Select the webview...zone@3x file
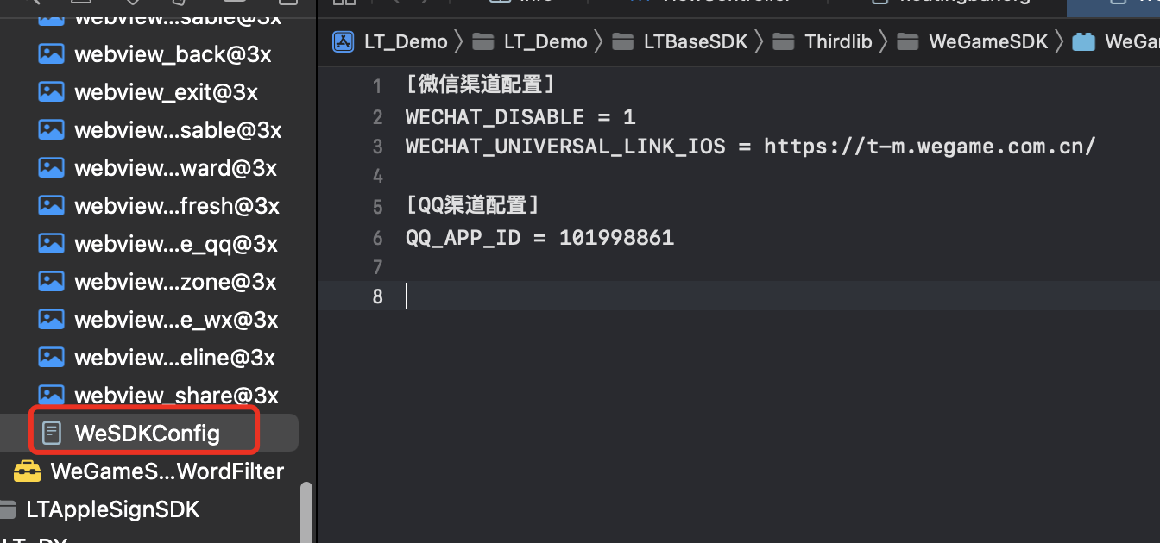 [176, 282]
